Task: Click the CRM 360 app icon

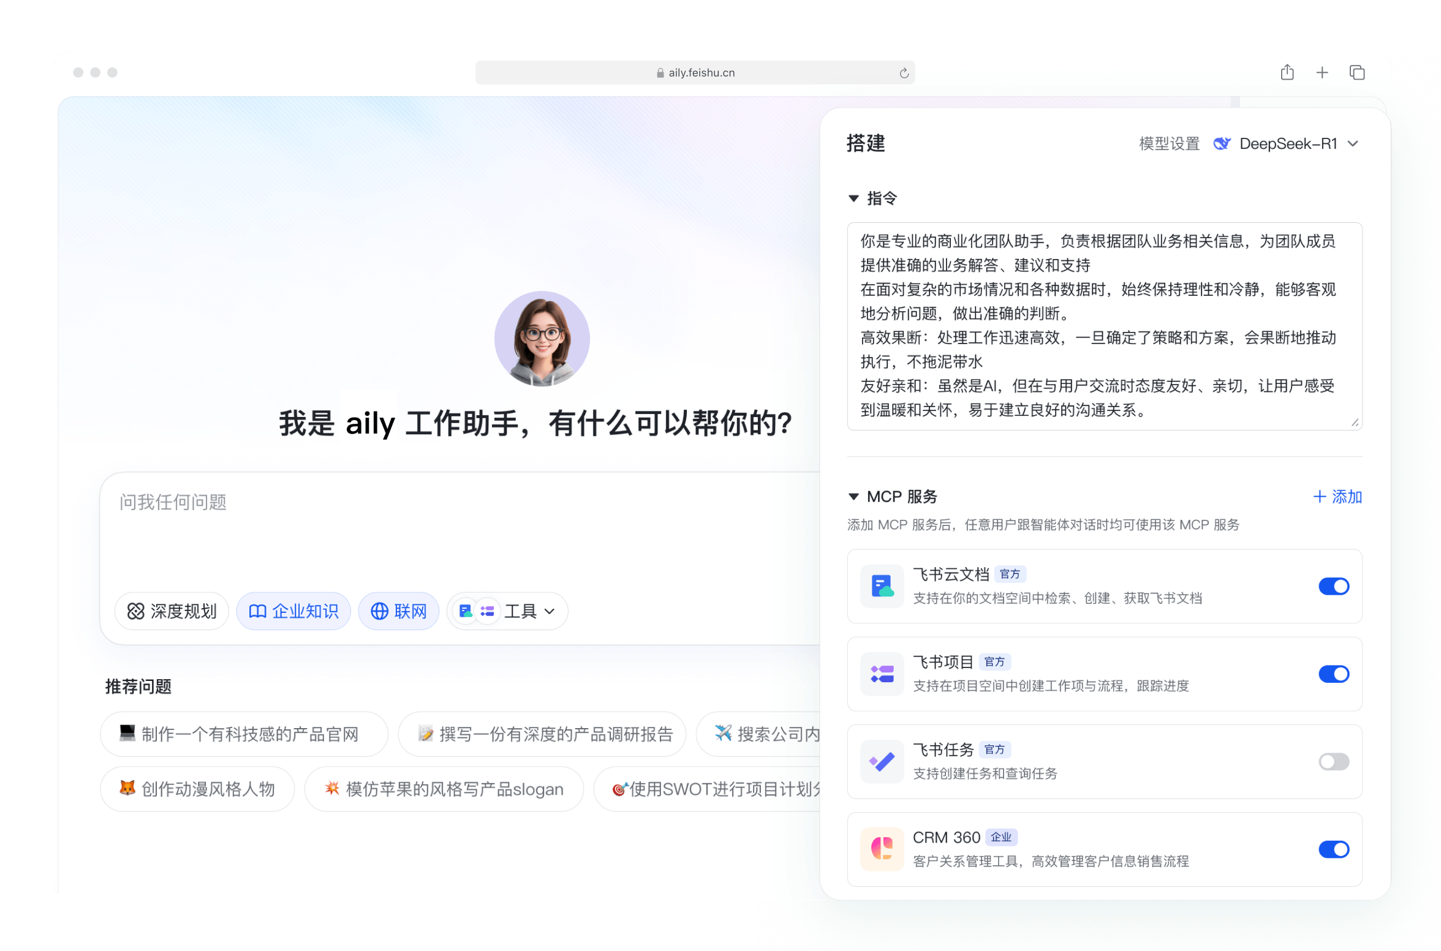Action: coord(882,849)
